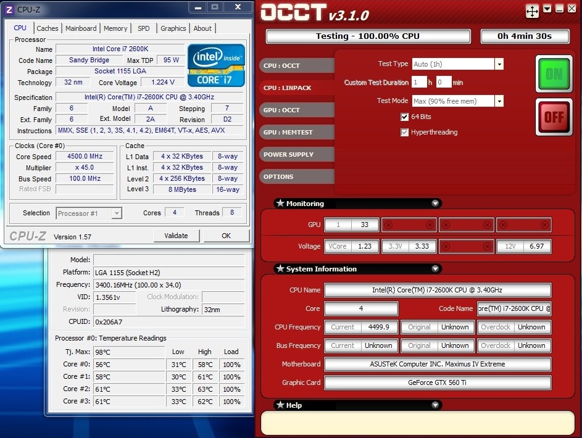Screen dimensions: 582x438
Task: Click the Validate button in CPU-Z
Action: [177, 236]
